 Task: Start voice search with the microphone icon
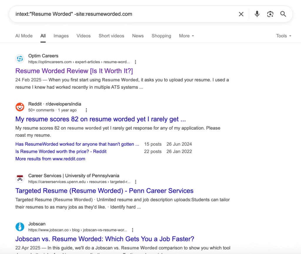[x=257, y=14]
